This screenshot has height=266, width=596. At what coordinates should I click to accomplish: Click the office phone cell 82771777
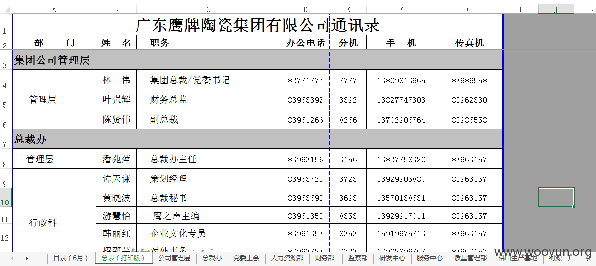pyautogui.click(x=306, y=80)
